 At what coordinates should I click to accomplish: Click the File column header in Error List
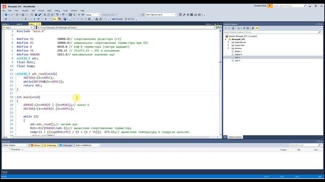tap(299, 150)
